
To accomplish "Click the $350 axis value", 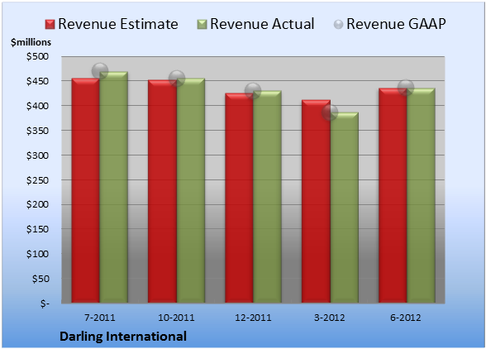I will pos(37,131).
